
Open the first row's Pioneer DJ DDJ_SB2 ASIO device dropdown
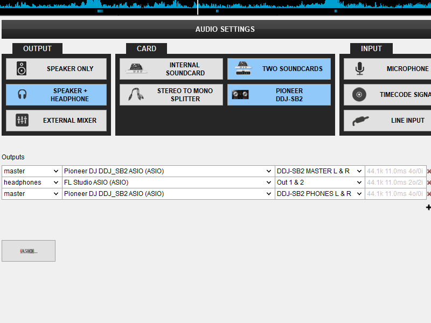[169, 171]
